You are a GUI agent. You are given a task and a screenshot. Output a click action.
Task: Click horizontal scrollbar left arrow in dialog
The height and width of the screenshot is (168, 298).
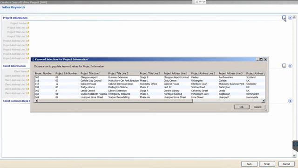[36, 101]
